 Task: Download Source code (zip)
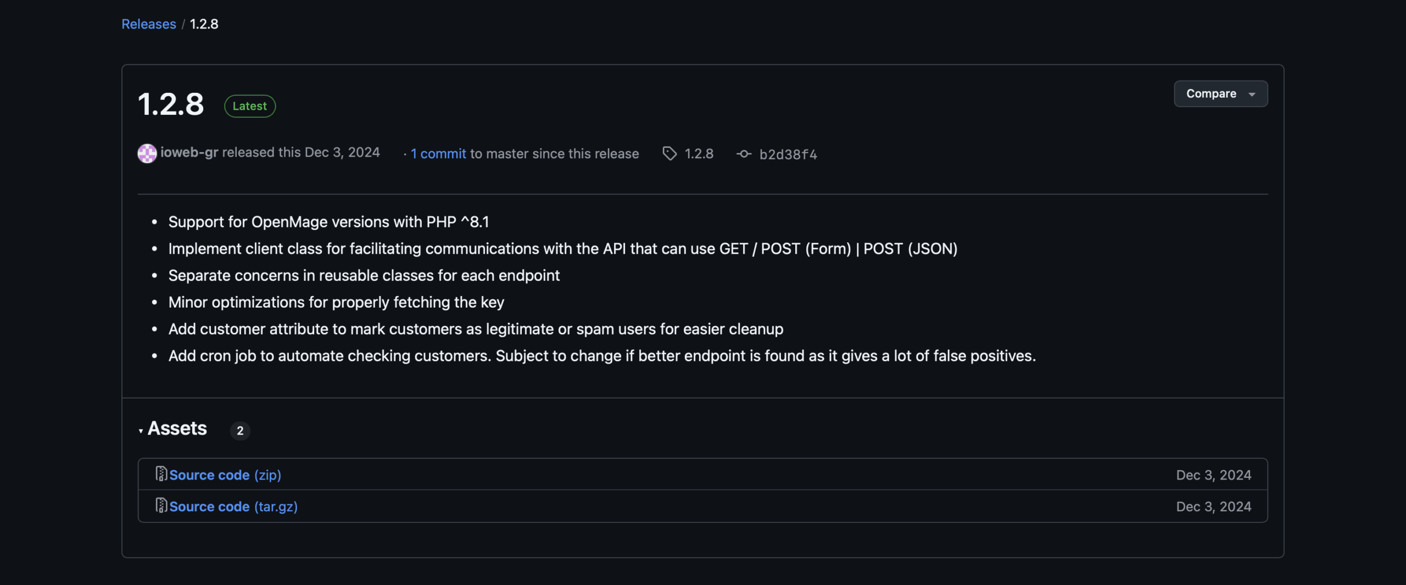pos(225,475)
